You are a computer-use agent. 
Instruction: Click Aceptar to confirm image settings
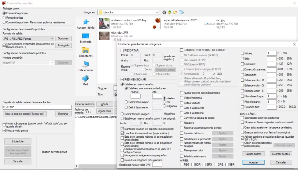(x=253, y=162)
